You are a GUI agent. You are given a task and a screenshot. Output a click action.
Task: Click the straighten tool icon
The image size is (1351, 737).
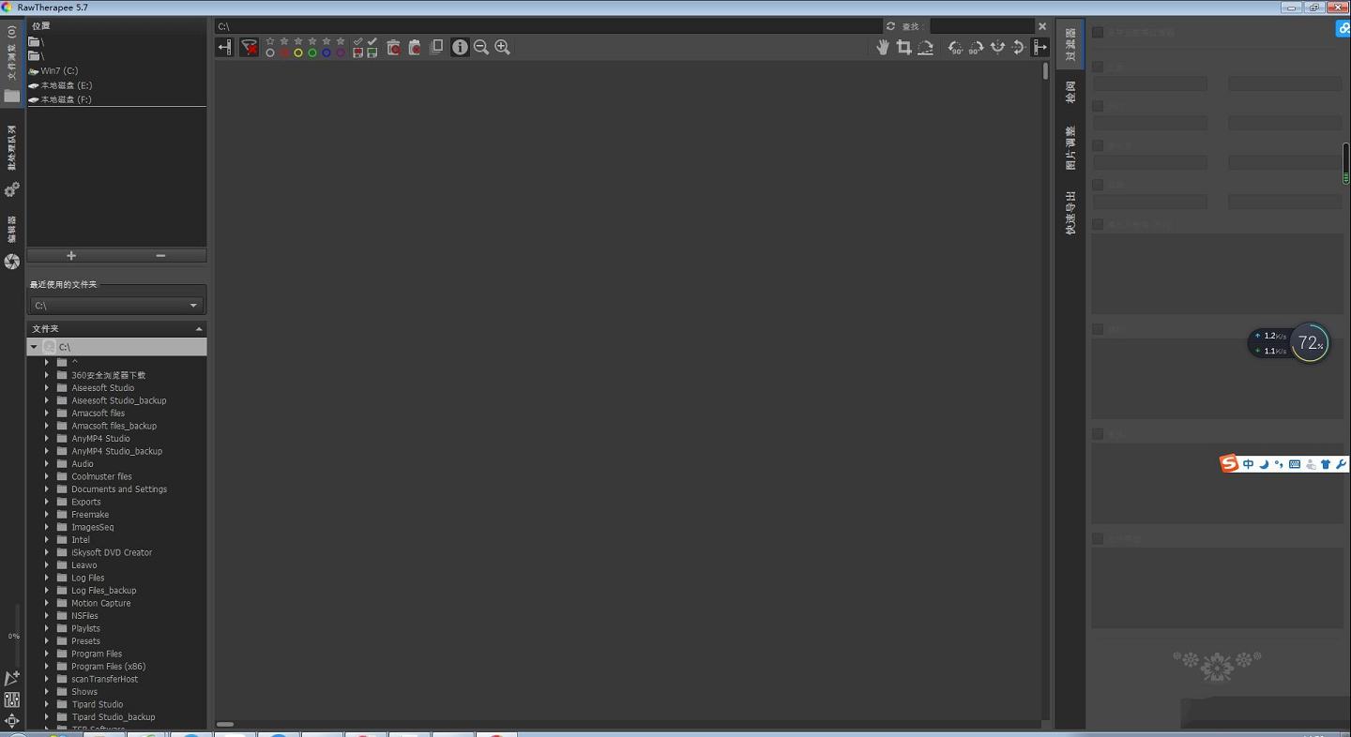coord(925,47)
